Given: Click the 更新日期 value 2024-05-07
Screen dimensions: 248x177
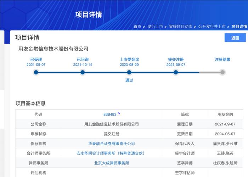Looking at the screenshot, I should pos(225,134).
